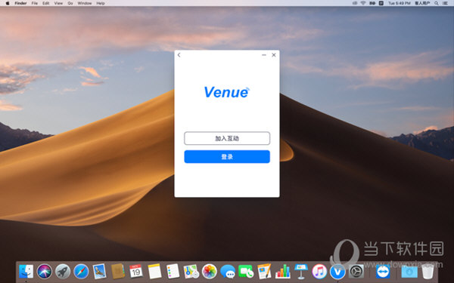Open the Window menu
Image resolution: width=454 pixels, height=283 pixels.
pyautogui.click(x=85, y=3)
